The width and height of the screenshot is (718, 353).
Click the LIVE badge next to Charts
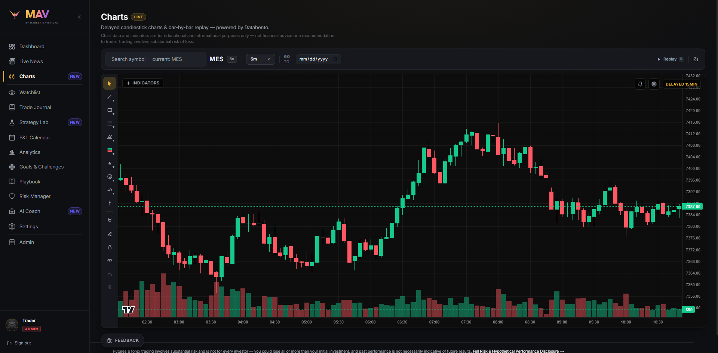click(x=138, y=17)
